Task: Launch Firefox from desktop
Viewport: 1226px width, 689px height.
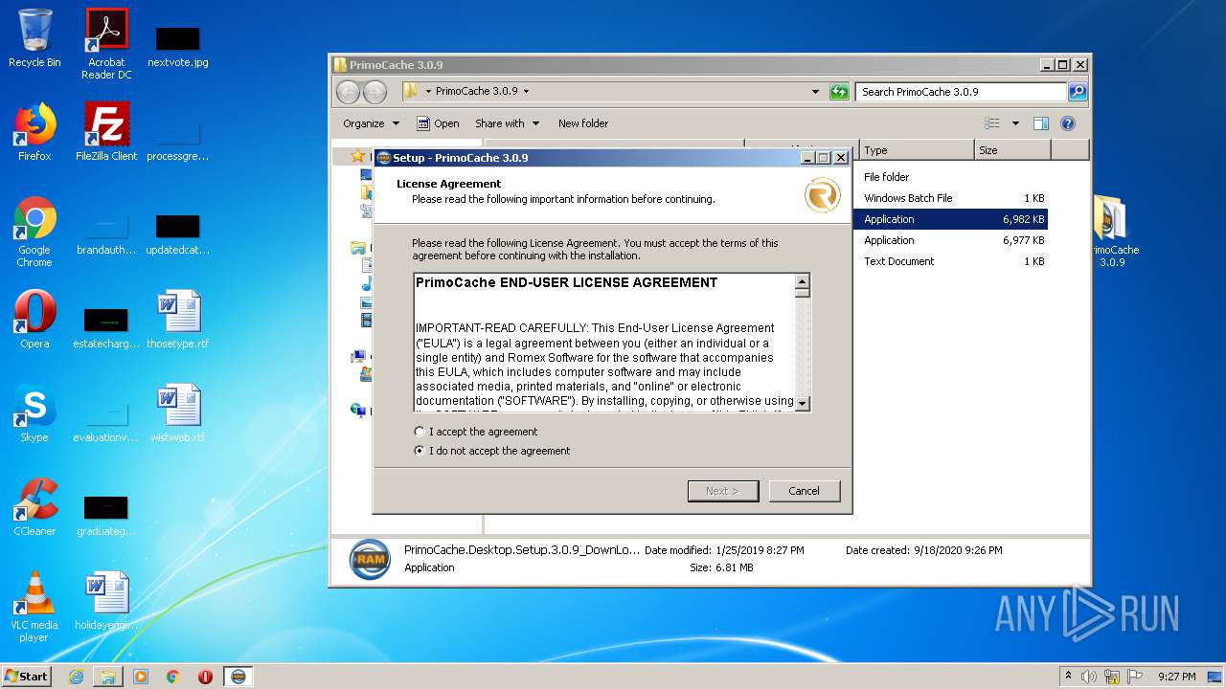Action: point(34,132)
